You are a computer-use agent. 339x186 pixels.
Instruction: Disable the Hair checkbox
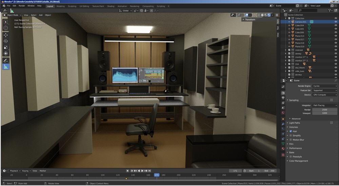291,131
